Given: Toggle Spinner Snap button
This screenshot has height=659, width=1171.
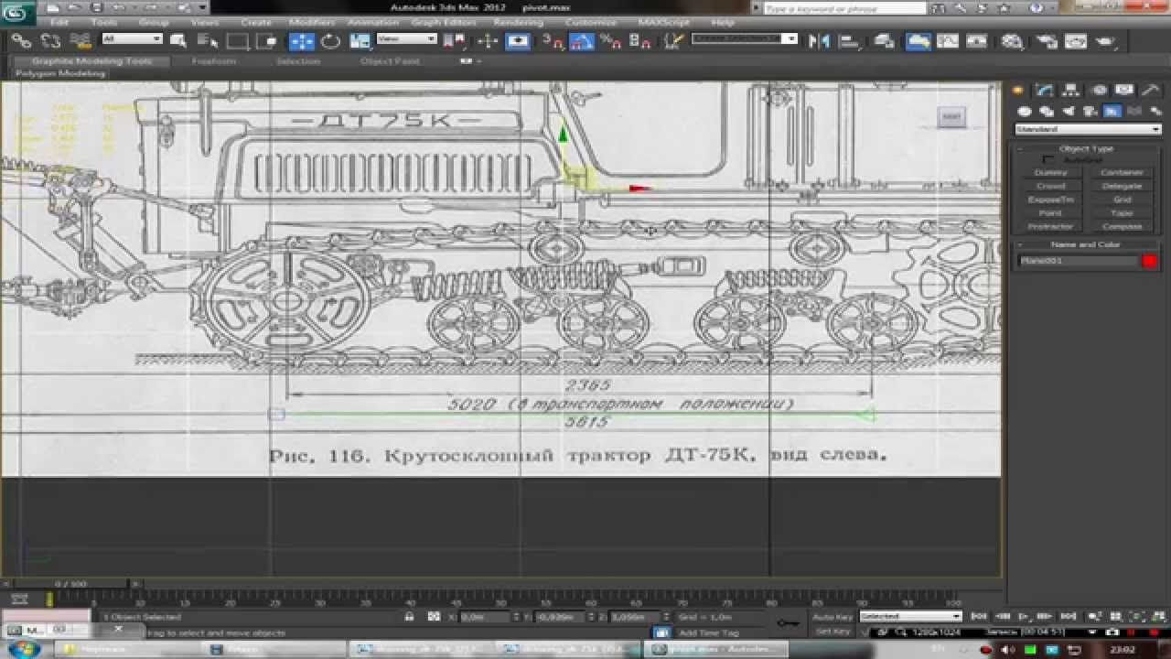Looking at the screenshot, I should (x=641, y=40).
